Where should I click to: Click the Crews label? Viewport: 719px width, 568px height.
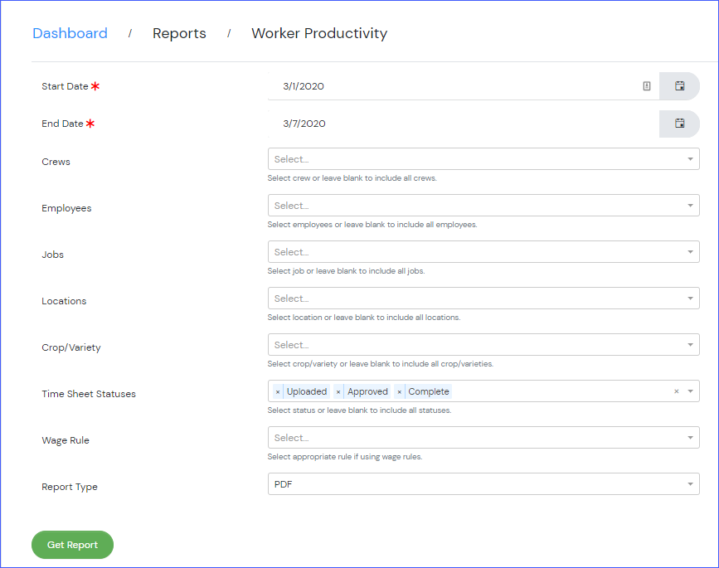(x=56, y=162)
